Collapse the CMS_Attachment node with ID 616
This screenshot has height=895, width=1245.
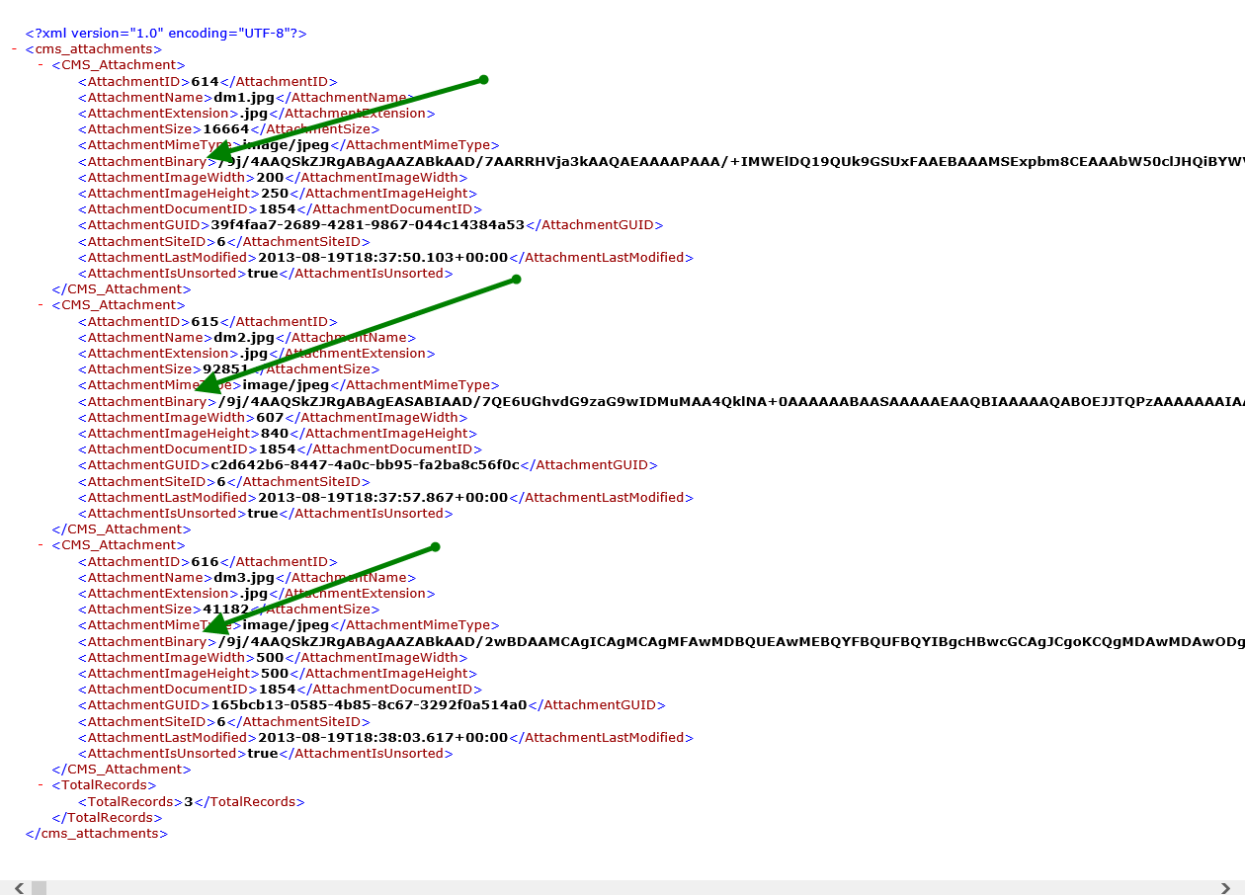click(x=41, y=544)
